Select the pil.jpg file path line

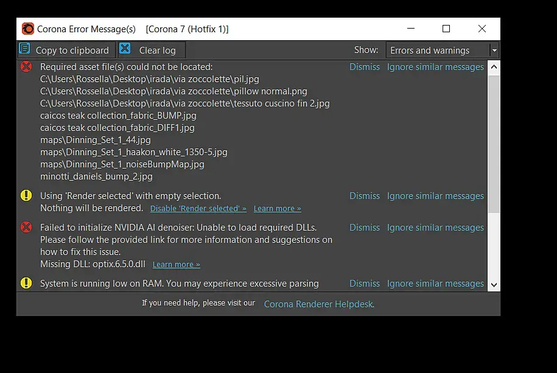click(x=150, y=79)
